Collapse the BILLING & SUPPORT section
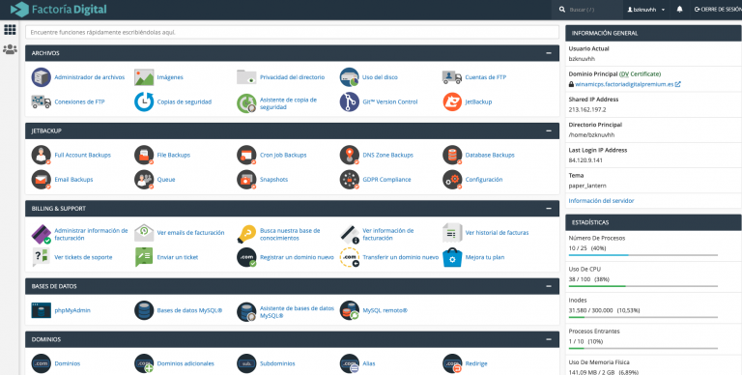 click(549, 209)
